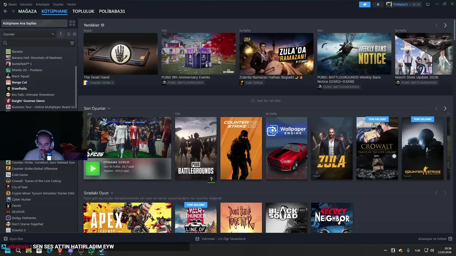Sort library ascending arrow icon
The image size is (456, 256).
click(x=61, y=34)
